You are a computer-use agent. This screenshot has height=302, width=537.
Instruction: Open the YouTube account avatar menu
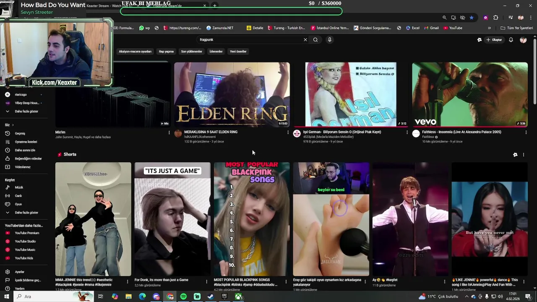click(523, 40)
